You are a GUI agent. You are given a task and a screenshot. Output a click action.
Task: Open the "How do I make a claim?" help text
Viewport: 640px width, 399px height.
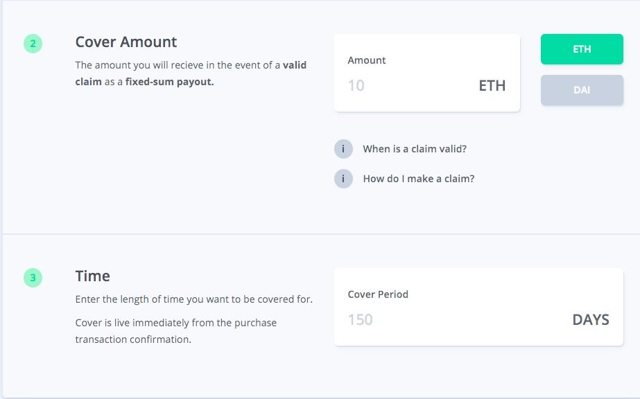[419, 179]
